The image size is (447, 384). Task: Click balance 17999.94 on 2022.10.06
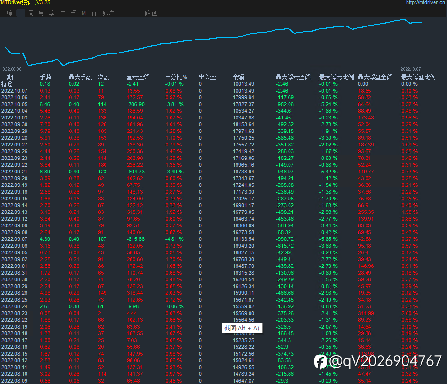(243, 97)
